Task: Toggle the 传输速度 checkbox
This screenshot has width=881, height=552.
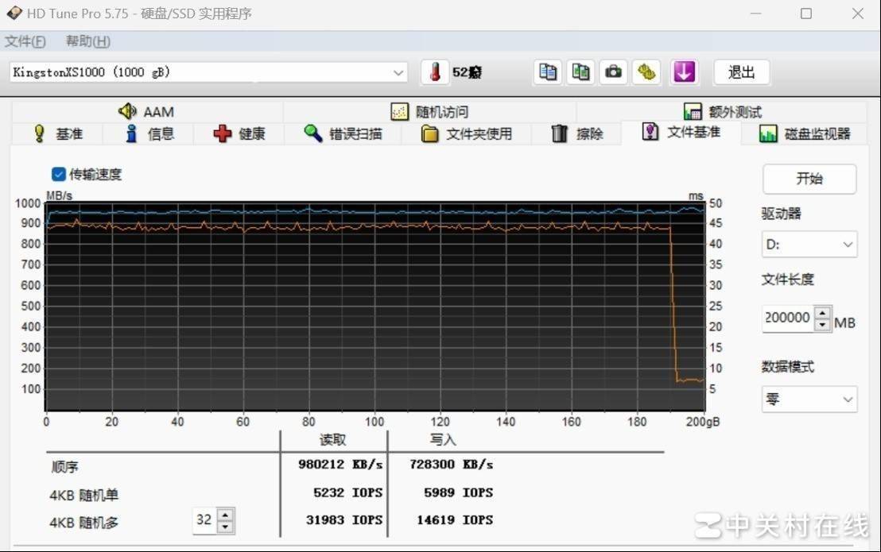Action: point(58,175)
